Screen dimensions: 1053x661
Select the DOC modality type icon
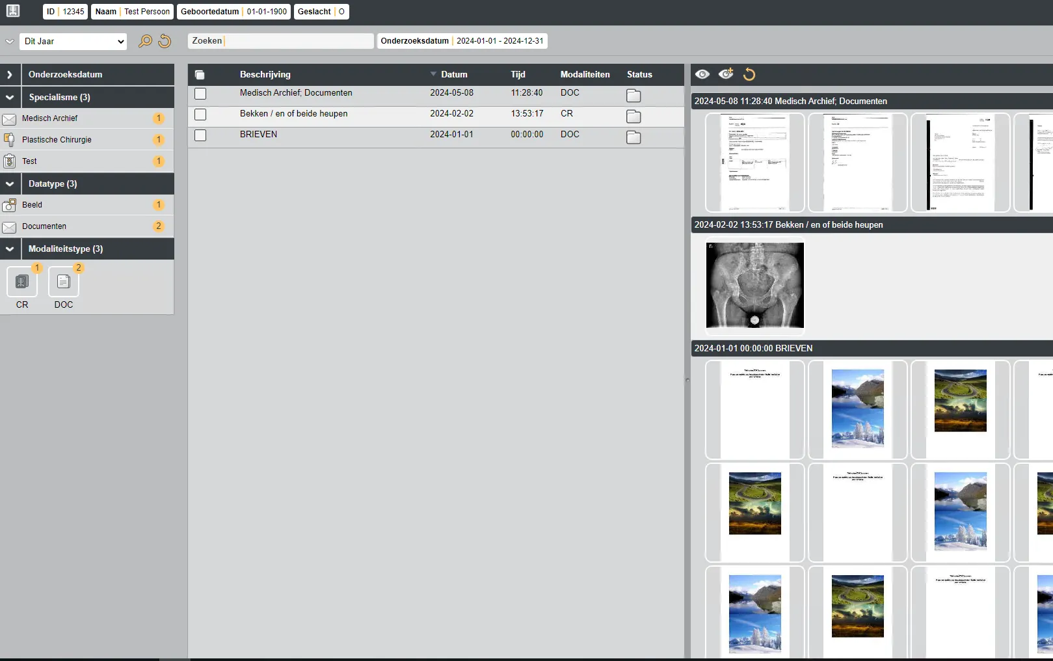tap(64, 282)
